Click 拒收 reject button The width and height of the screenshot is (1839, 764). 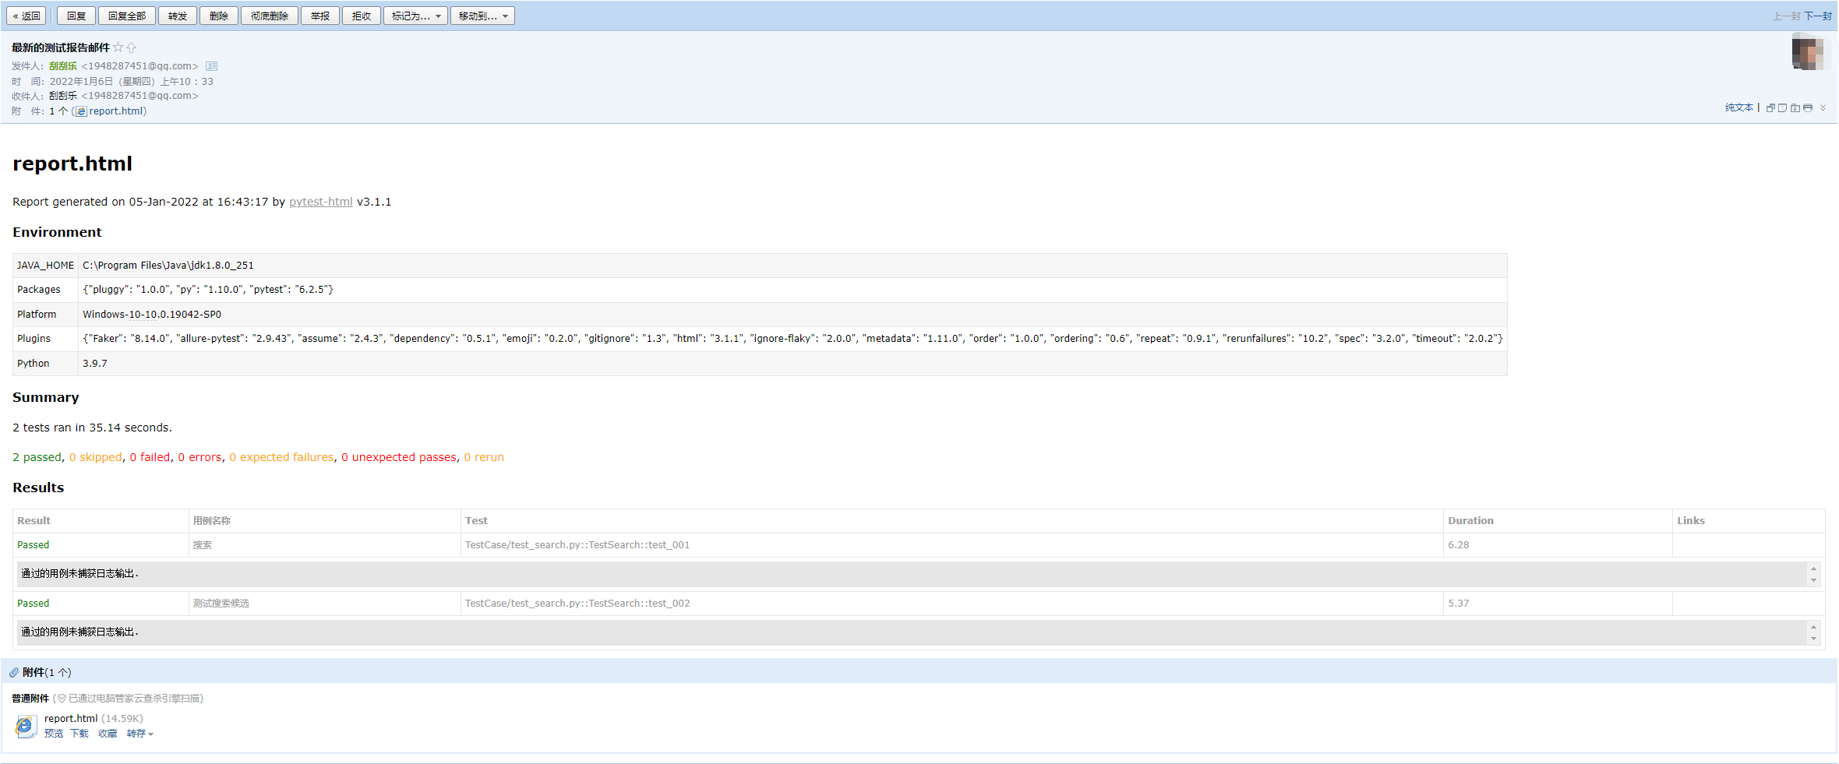tap(362, 16)
